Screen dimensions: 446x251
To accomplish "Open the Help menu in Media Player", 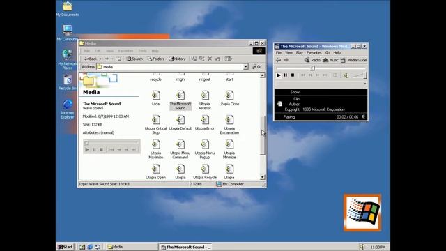I will 337,53.
